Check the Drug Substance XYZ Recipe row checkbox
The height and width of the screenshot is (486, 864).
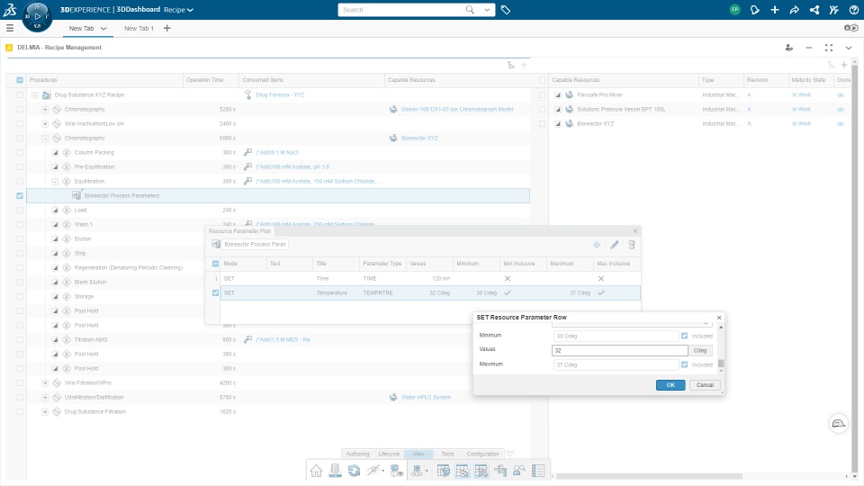tap(20, 94)
